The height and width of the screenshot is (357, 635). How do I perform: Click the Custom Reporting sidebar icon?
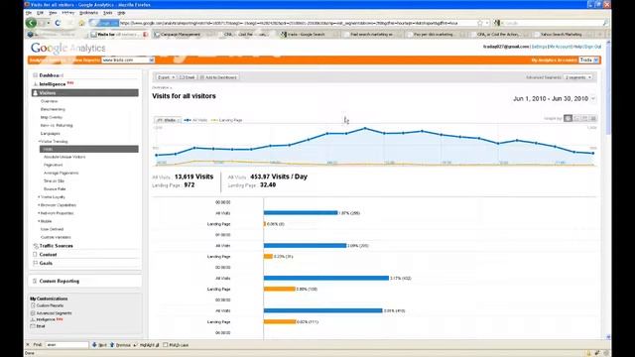click(x=35, y=281)
